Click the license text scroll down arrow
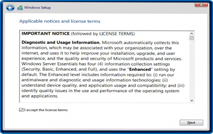213x134 pixels. coord(192,100)
